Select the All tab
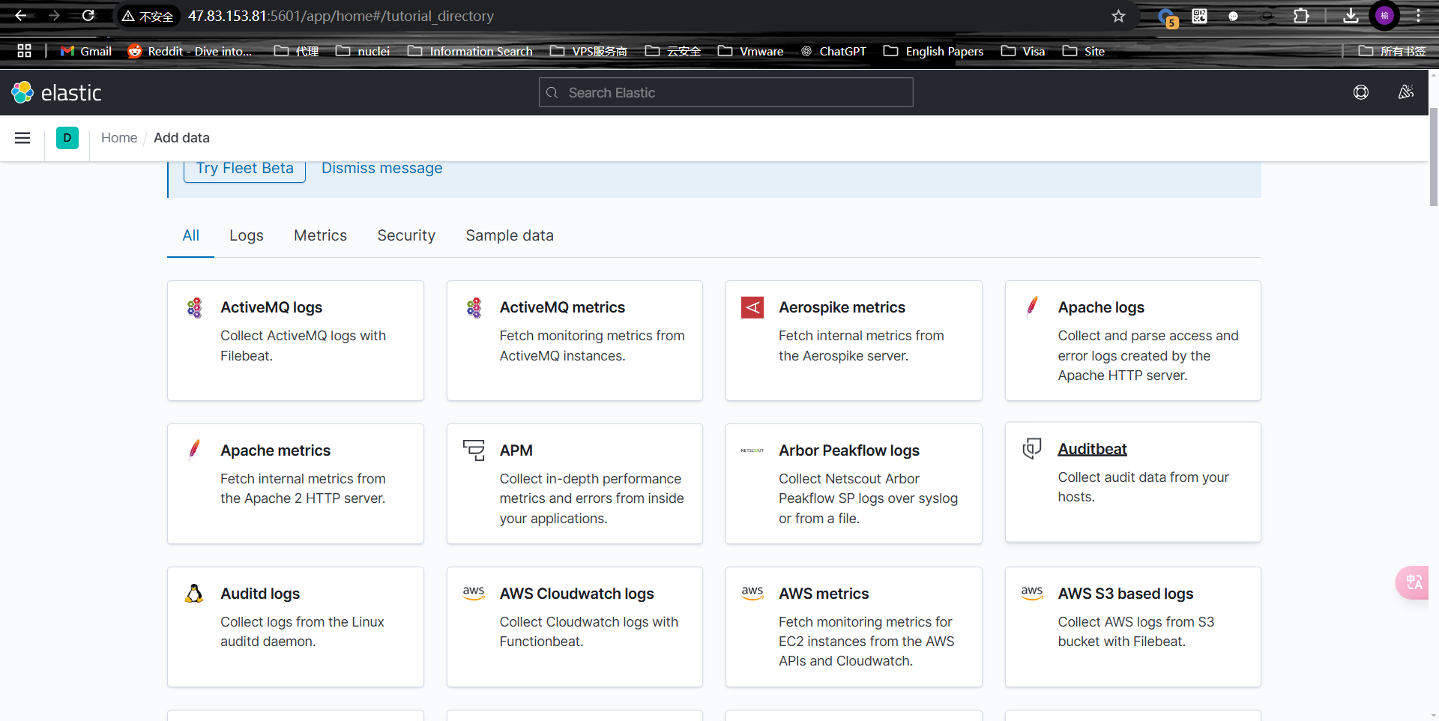Image resolution: width=1439 pixels, height=721 pixels. click(x=191, y=235)
